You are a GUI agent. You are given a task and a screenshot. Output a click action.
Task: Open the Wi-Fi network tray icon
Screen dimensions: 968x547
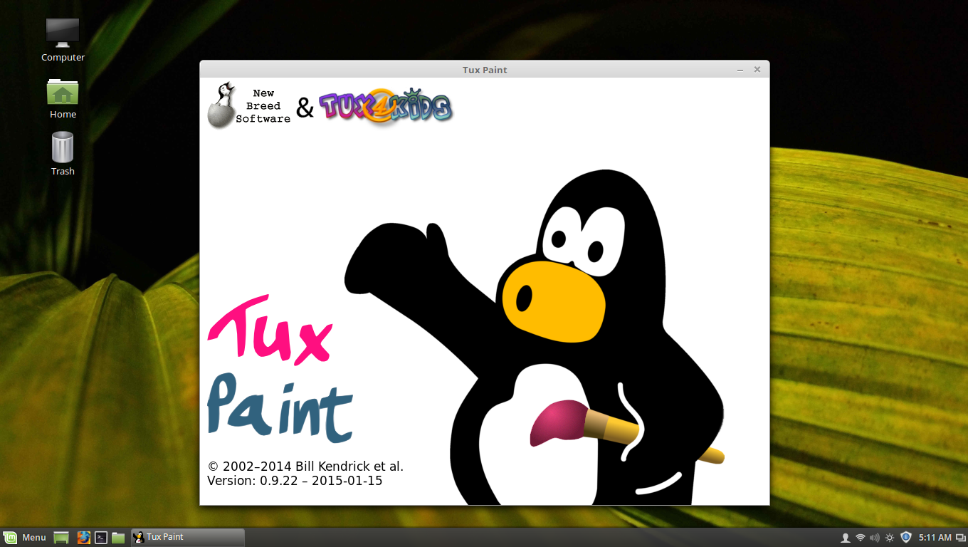[x=860, y=538]
